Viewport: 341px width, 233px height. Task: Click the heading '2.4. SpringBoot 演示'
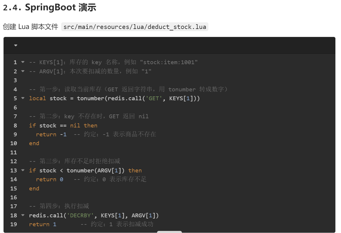point(49,7)
